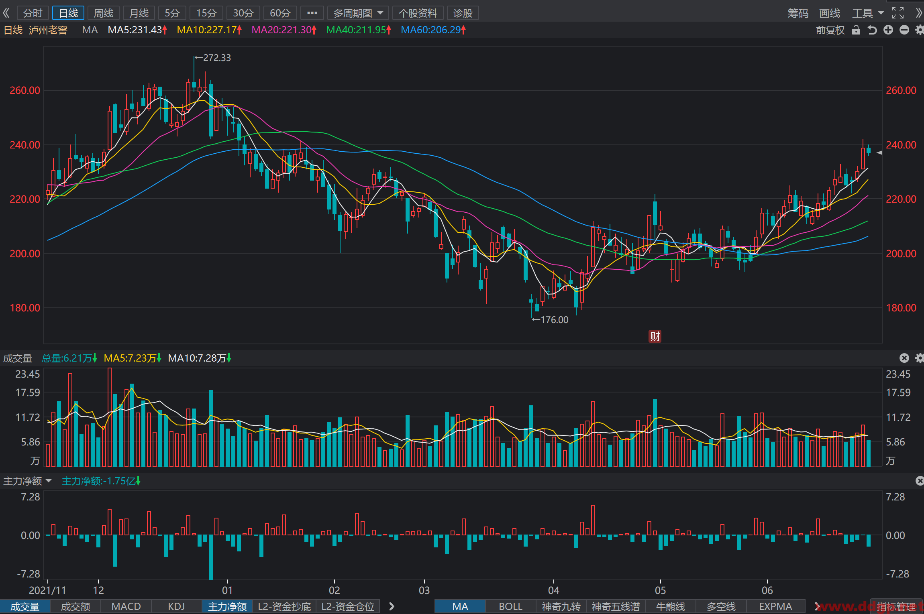Collapse panel with left double-chevron icon
The image size is (924, 614).
[6, 13]
